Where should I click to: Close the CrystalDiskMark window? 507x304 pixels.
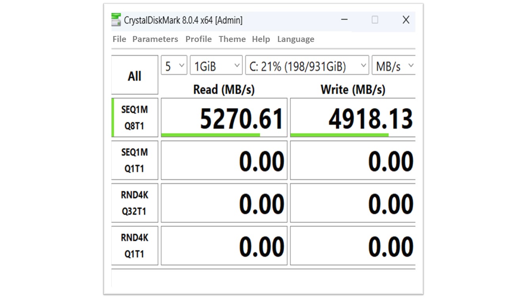(x=406, y=20)
